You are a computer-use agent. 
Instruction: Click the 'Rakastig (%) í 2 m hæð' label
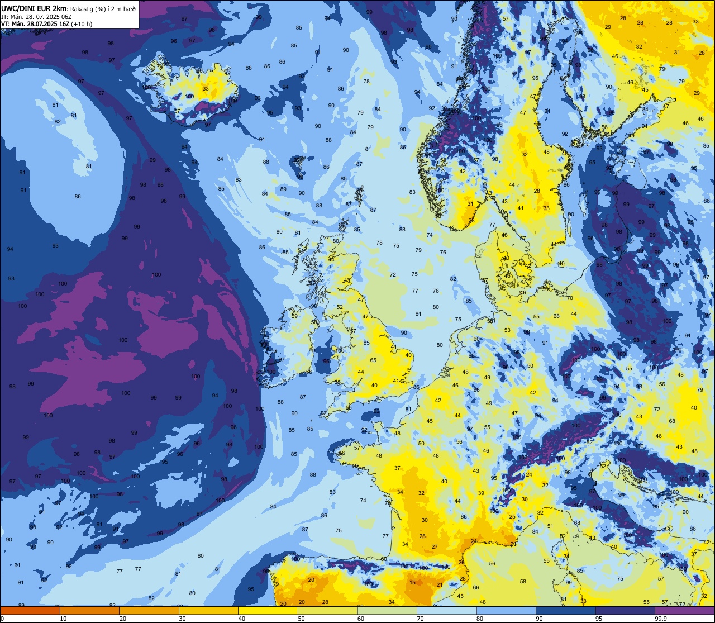tap(103, 9)
